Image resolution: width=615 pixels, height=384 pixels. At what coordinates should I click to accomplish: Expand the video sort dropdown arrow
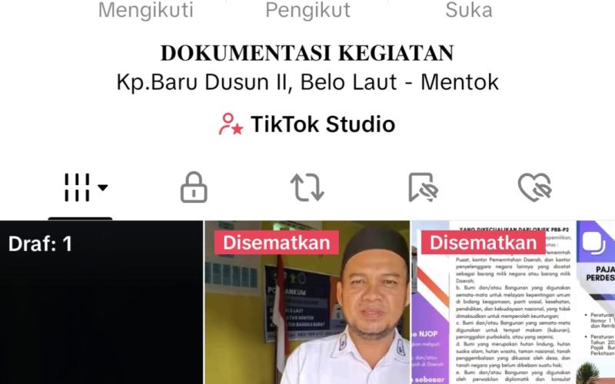point(103,187)
